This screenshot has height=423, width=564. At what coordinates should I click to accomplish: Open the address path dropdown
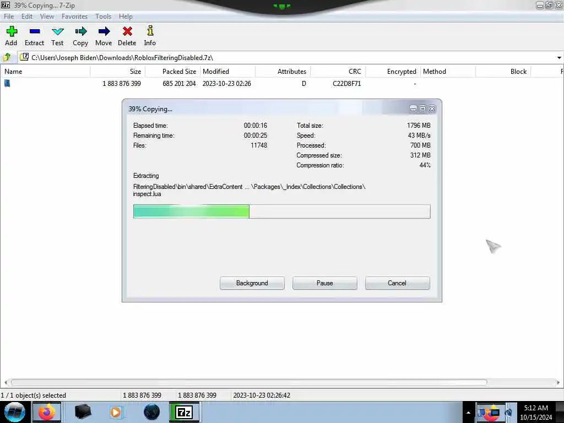(x=558, y=57)
